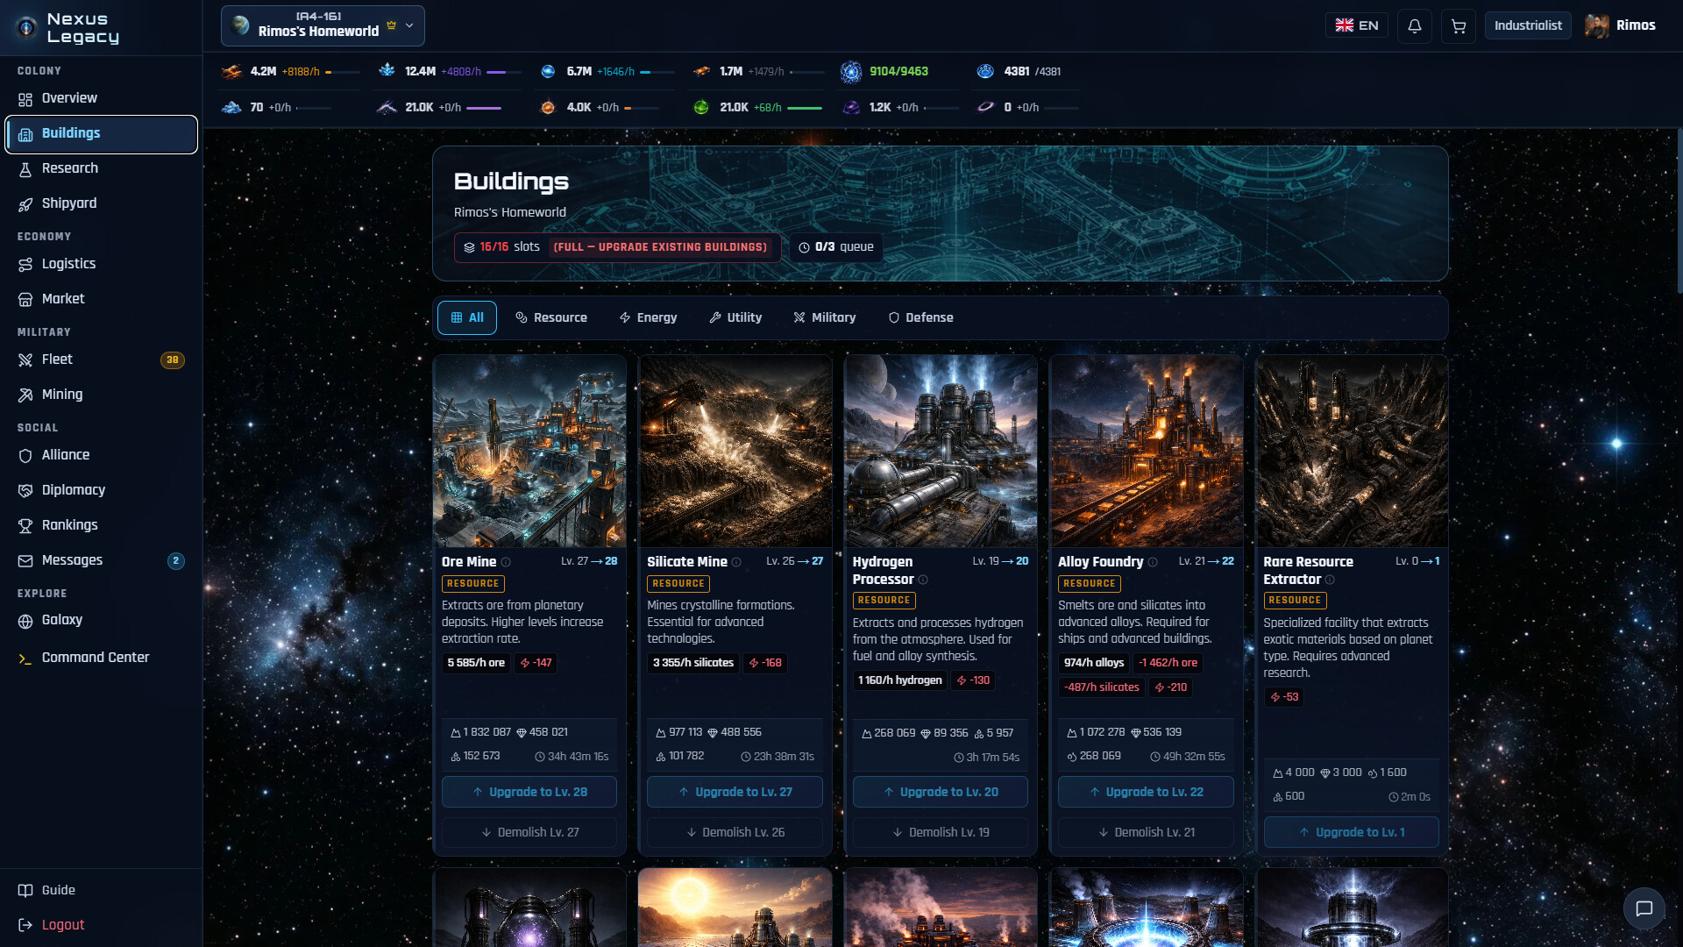Click the Alloy Foundry info icon
The image size is (1683, 947).
point(1153,562)
